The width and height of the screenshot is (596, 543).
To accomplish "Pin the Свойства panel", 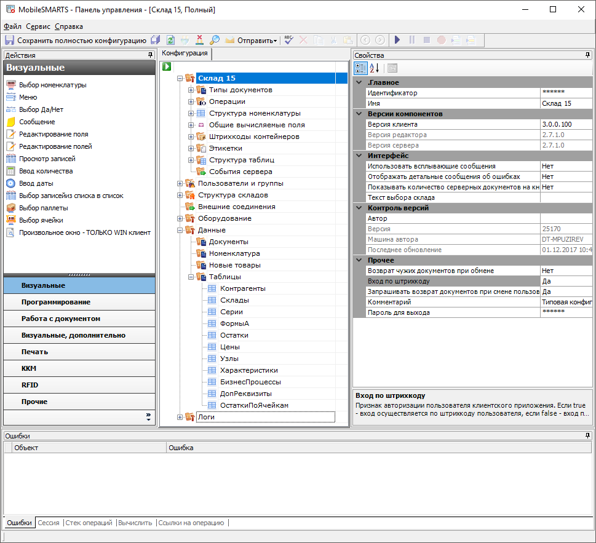I will (588, 55).
